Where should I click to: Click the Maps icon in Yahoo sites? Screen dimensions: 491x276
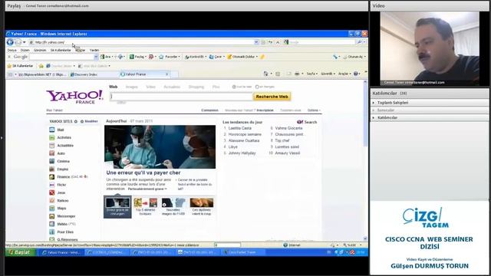pos(52,208)
